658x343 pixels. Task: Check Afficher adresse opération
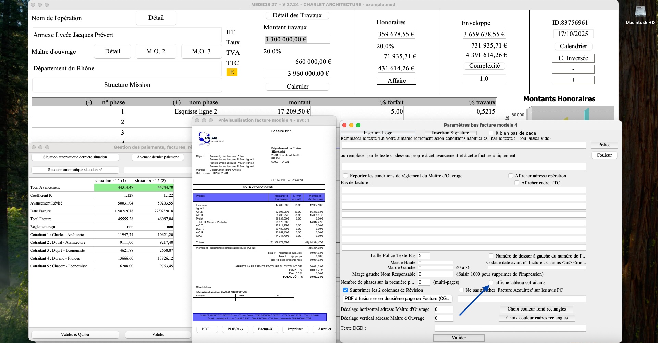(511, 176)
